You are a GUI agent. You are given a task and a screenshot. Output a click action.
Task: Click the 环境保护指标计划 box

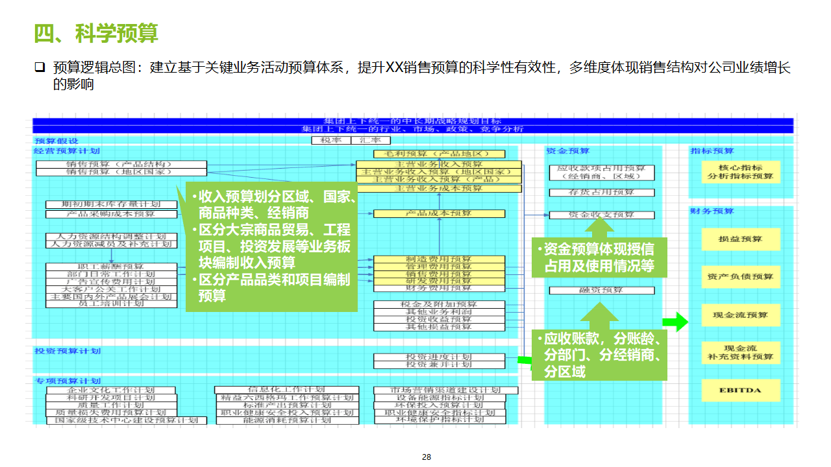click(x=439, y=420)
